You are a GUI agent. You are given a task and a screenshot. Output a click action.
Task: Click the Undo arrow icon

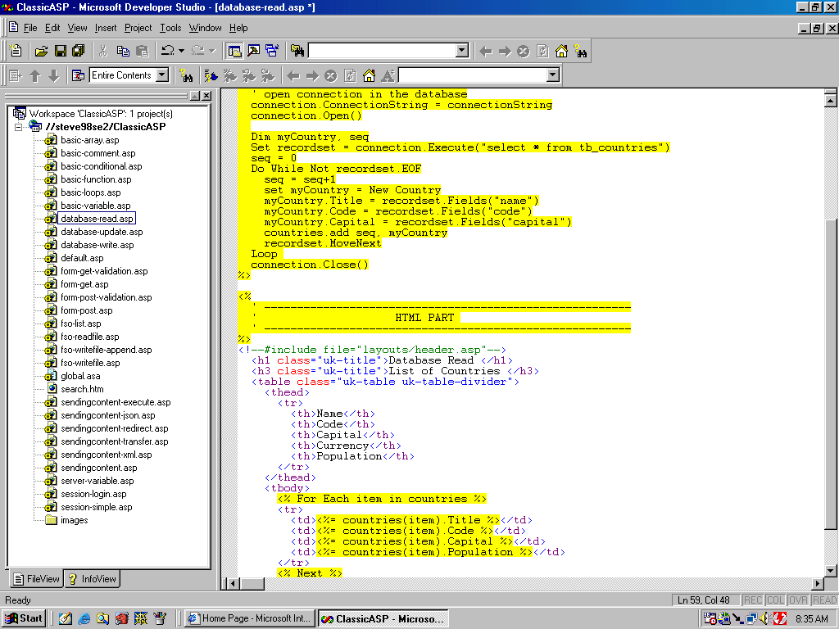tap(167, 51)
